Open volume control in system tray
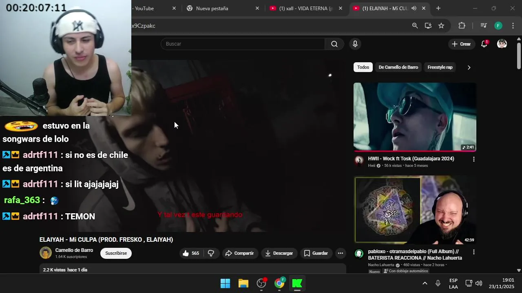 pos(479,283)
